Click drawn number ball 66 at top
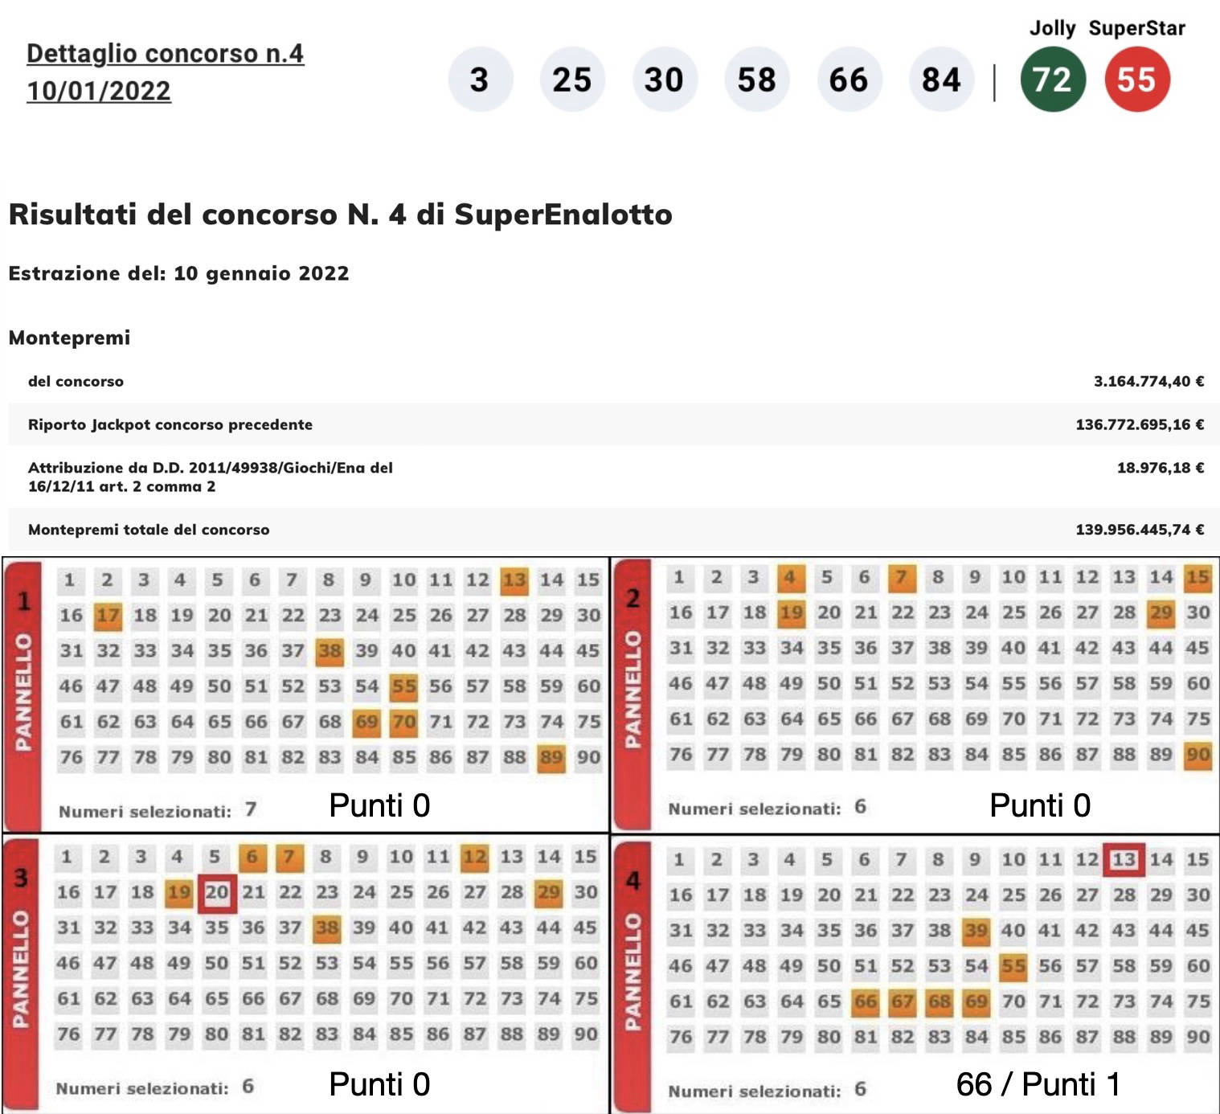The height and width of the screenshot is (1114, 1220). [849, 80]
